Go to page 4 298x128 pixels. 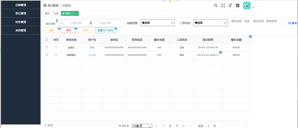184,126
